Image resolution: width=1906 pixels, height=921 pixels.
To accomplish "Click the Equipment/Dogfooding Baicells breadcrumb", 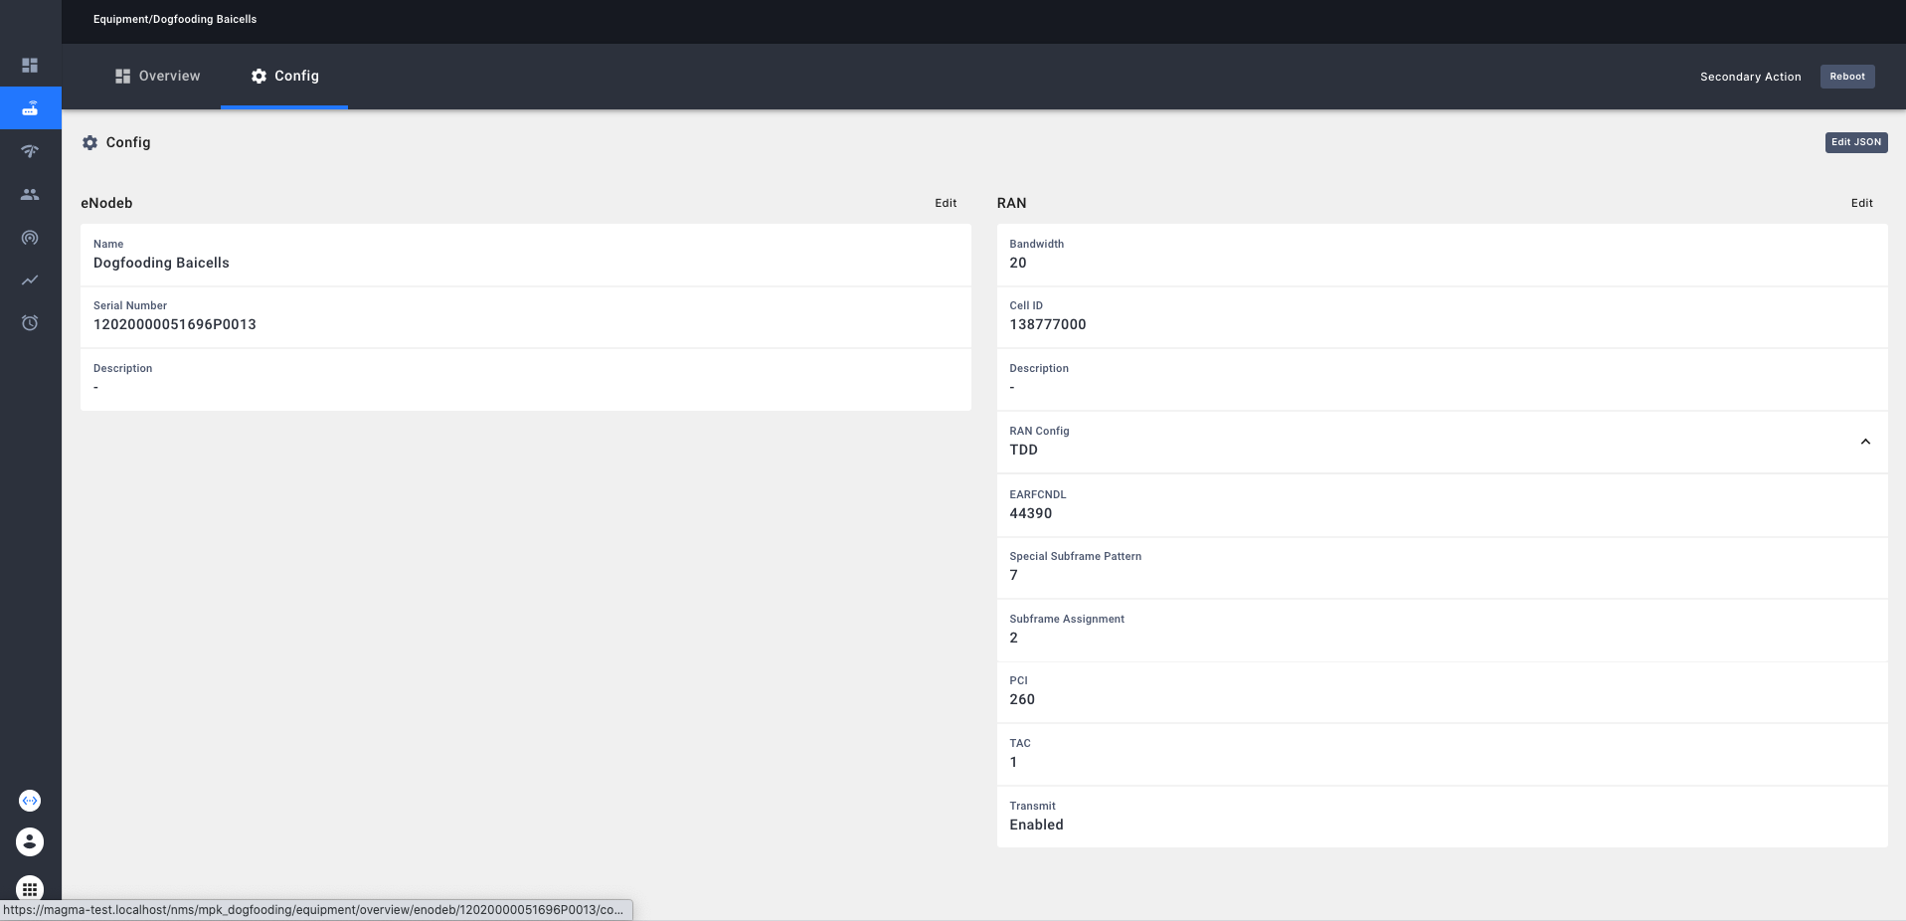I will (x=175, y=19).
